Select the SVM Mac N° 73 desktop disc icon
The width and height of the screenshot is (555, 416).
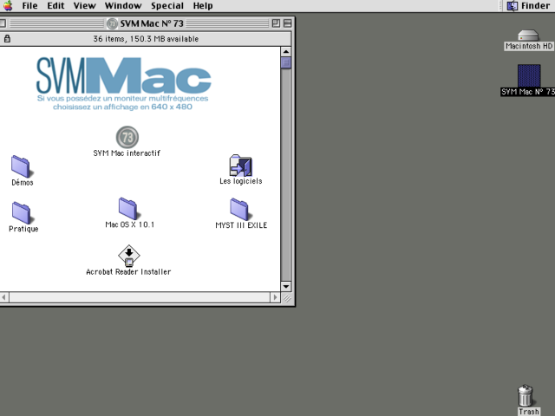[x=529, y=75]
